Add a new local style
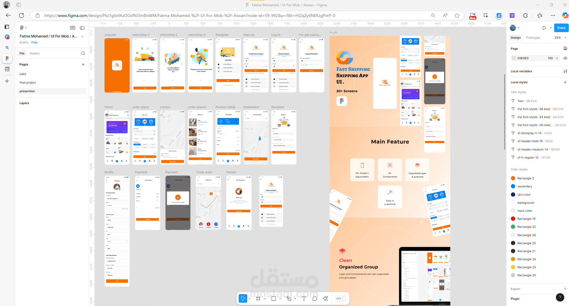The width and height of the screenshot is (569, 306). coord(565,82)
